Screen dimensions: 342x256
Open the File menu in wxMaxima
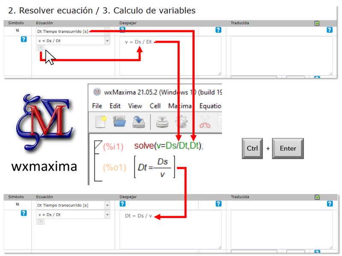point(97,106)
